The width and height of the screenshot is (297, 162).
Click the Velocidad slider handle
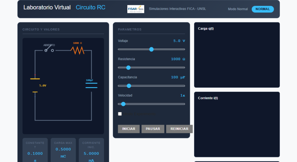123,104
